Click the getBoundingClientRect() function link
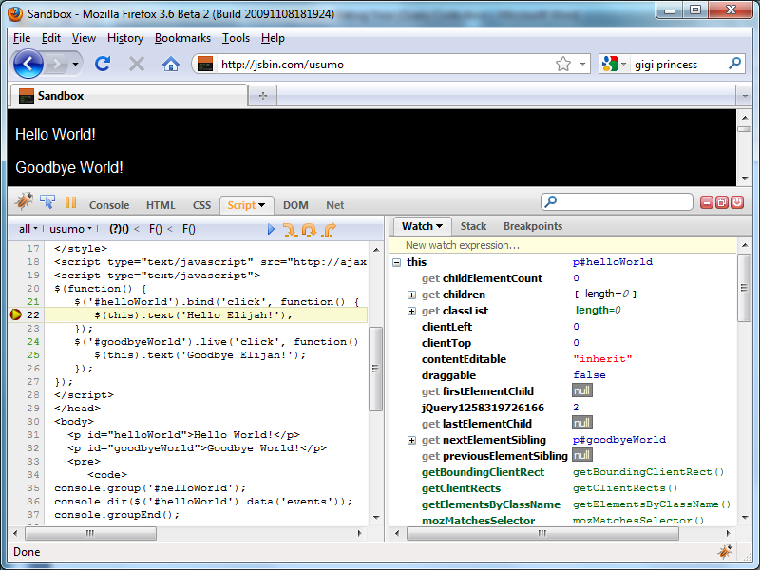 [648, 472]
